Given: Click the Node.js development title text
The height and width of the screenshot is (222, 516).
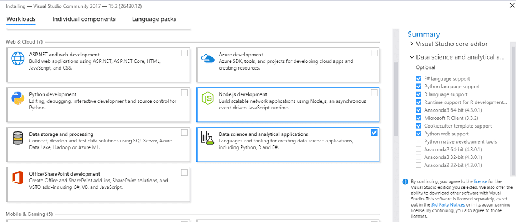Looking at the screenshot, I should tap(243, 94).
